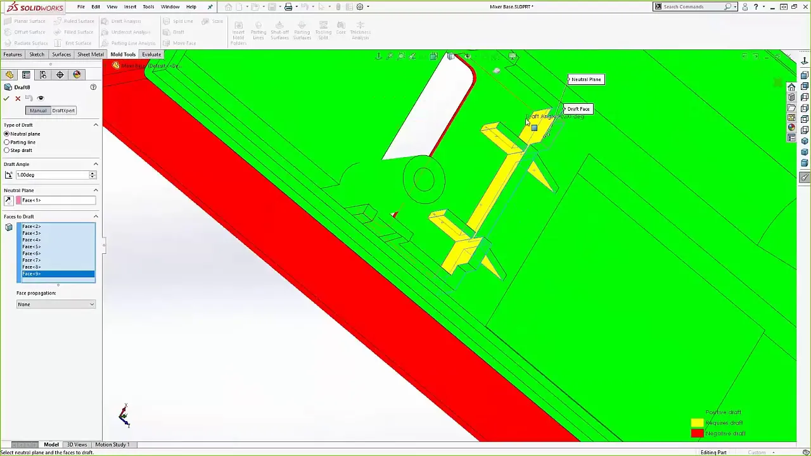Switch to the Sheet Metal tab
The width and height of the screenshot is (811, 456).
pos(91,54)
